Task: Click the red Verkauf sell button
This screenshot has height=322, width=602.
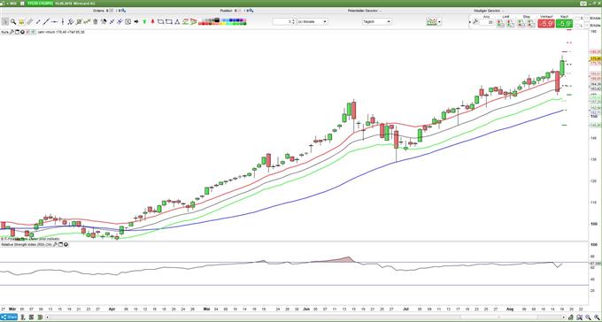Action: point(545,24)
